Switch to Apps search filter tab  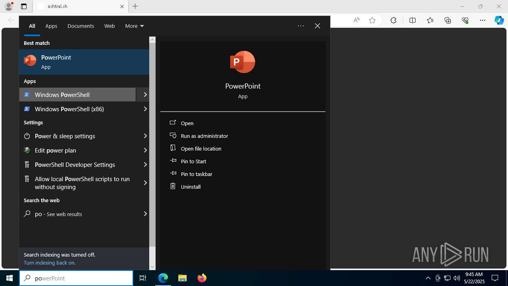[x=51, y=26]
